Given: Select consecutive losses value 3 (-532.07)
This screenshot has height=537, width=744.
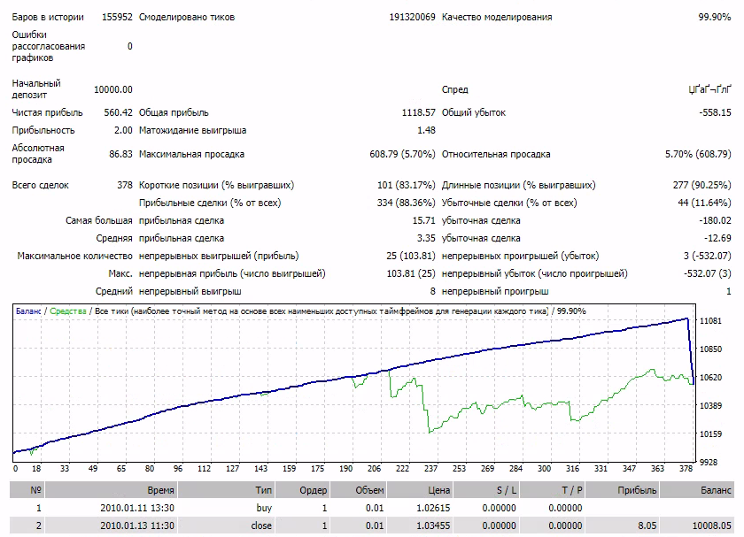Looking at the screenshot, I should pyautogui.click(x=707, y=256).
